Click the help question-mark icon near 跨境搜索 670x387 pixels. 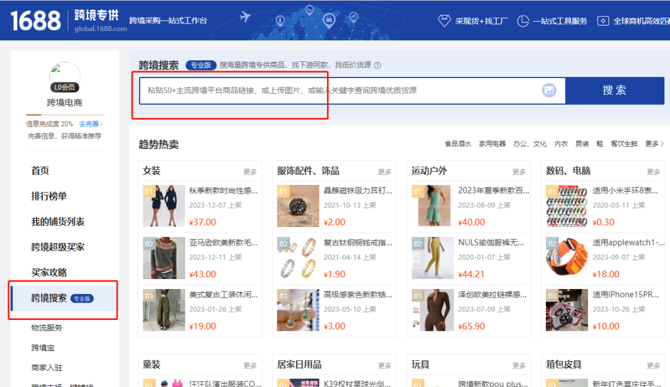(x=377, y=65)
